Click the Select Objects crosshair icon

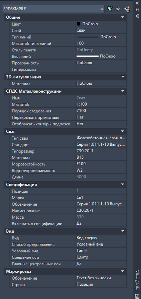click(x=118, y=9)
